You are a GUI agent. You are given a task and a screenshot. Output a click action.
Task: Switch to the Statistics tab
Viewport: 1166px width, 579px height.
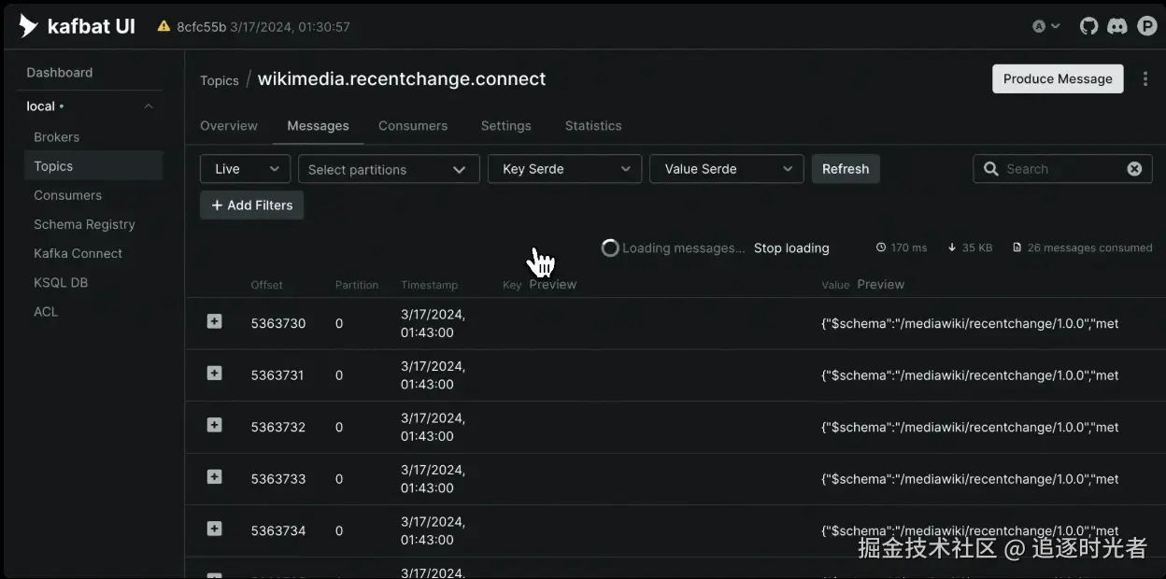(x=593, y=126)
